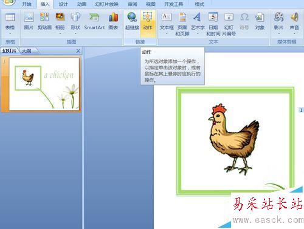Screen dimensions: 304x229
Task: Select the 插入 ribbon tab
Action: [45, 4]
